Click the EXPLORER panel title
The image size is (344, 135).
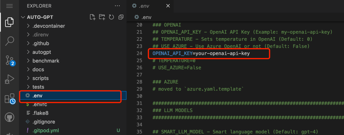pyautogui.click(x=39, y=6)
